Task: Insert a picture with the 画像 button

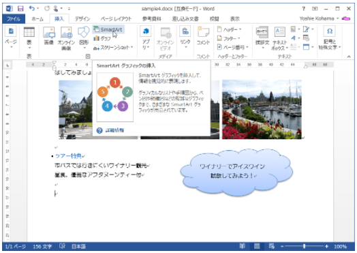Action: coord(49,36)
